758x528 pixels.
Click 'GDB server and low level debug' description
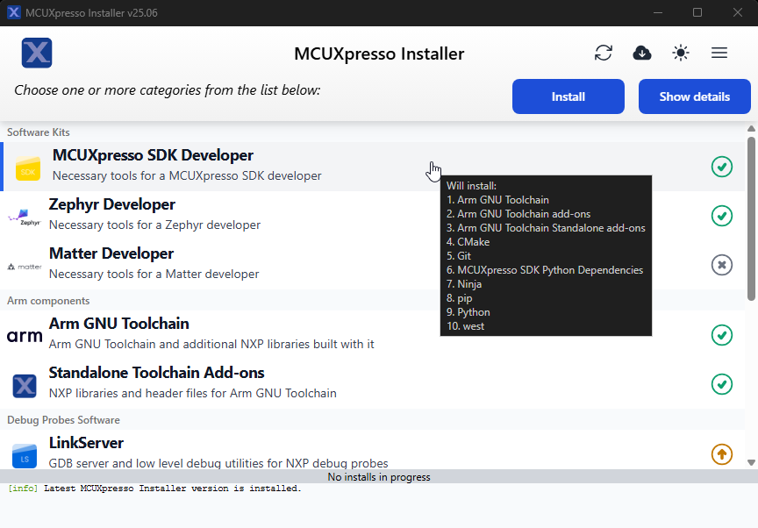218,463
